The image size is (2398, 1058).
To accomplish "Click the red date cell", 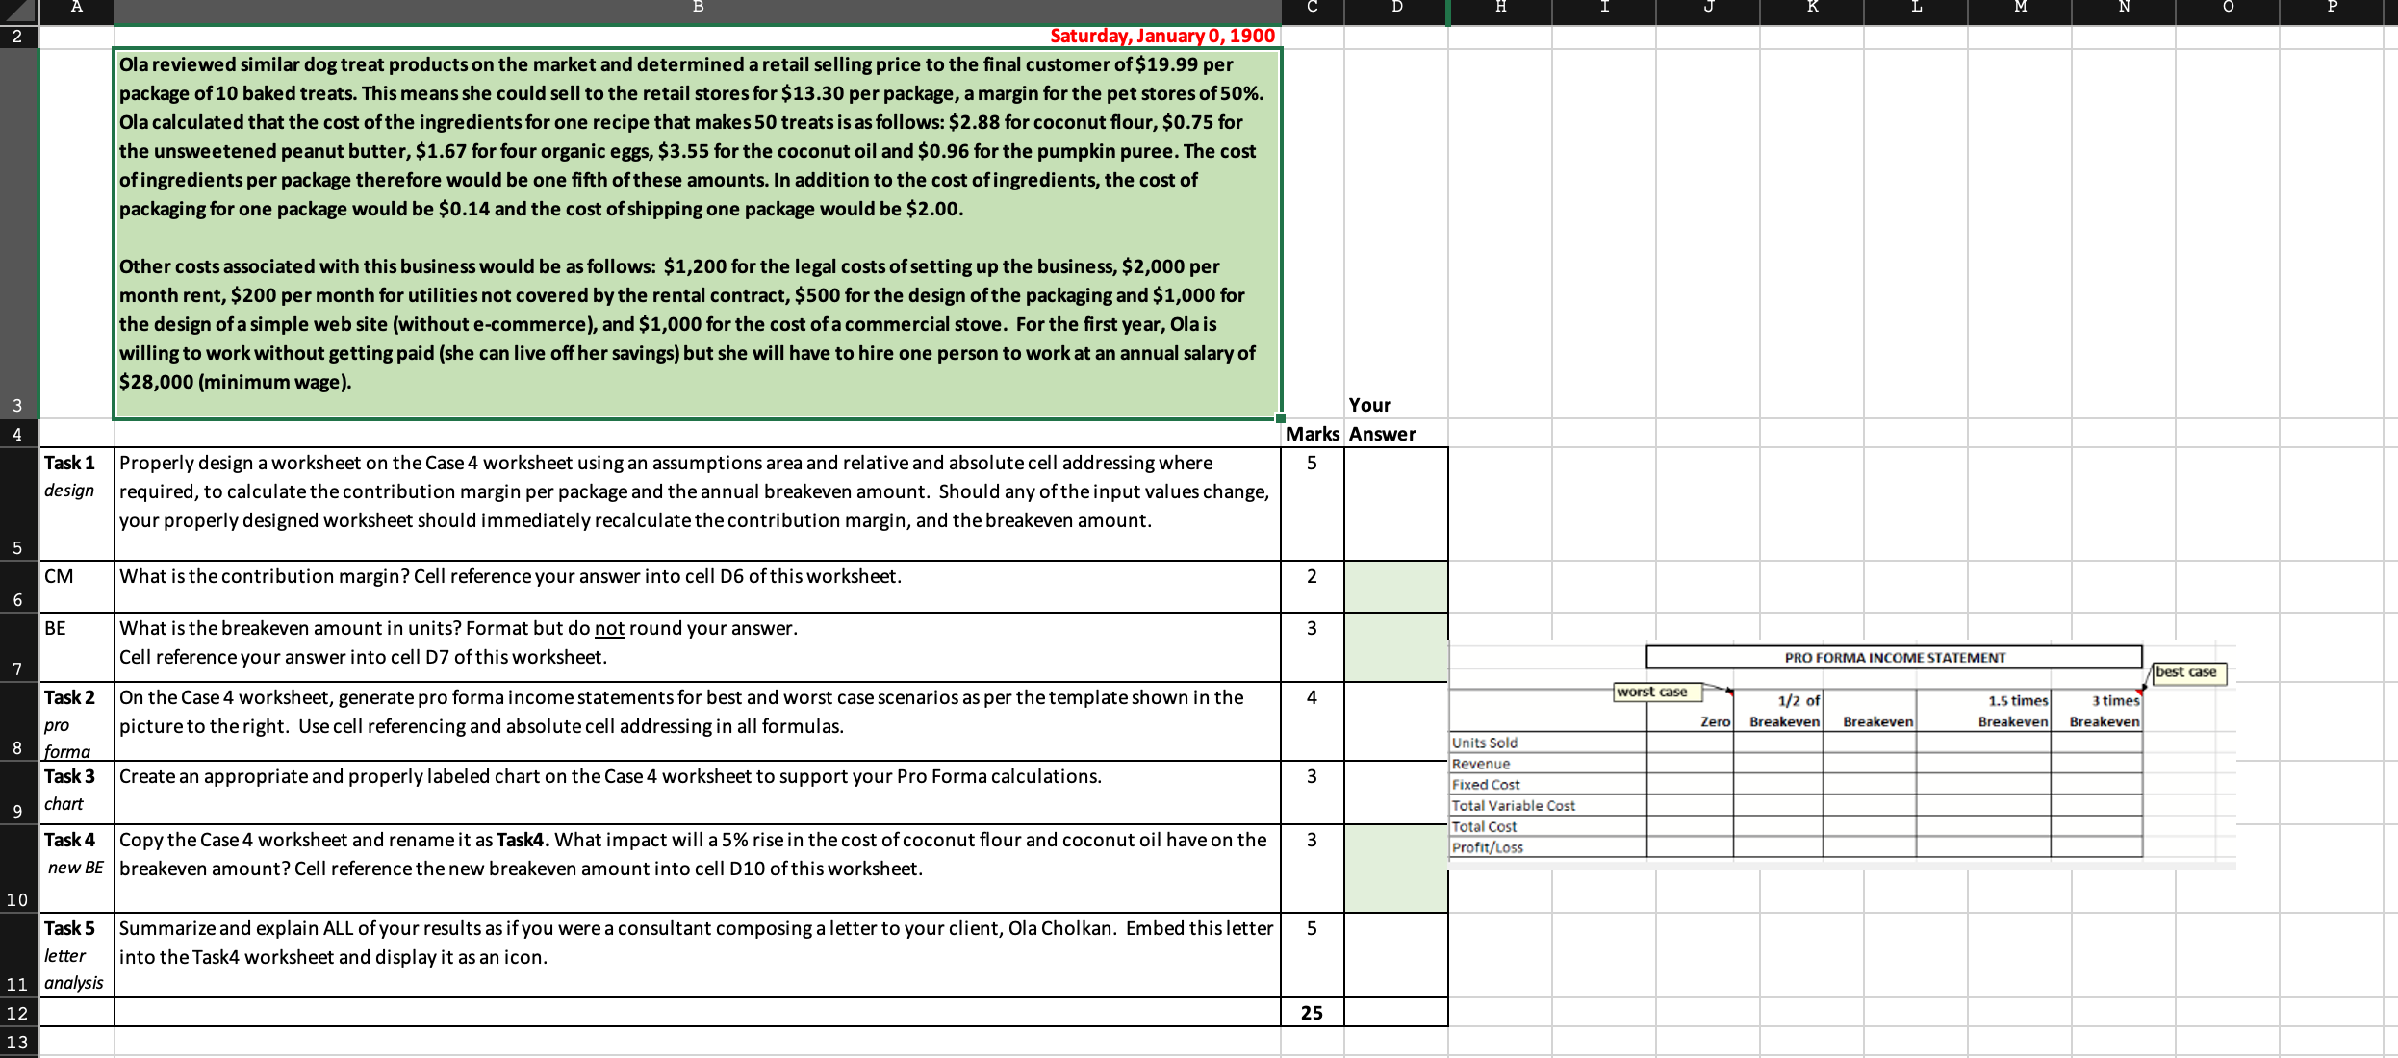I will click(x=1161, y=37).
